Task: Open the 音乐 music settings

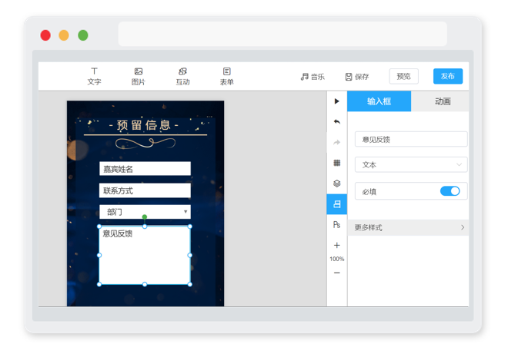Action: coord(312,77)
